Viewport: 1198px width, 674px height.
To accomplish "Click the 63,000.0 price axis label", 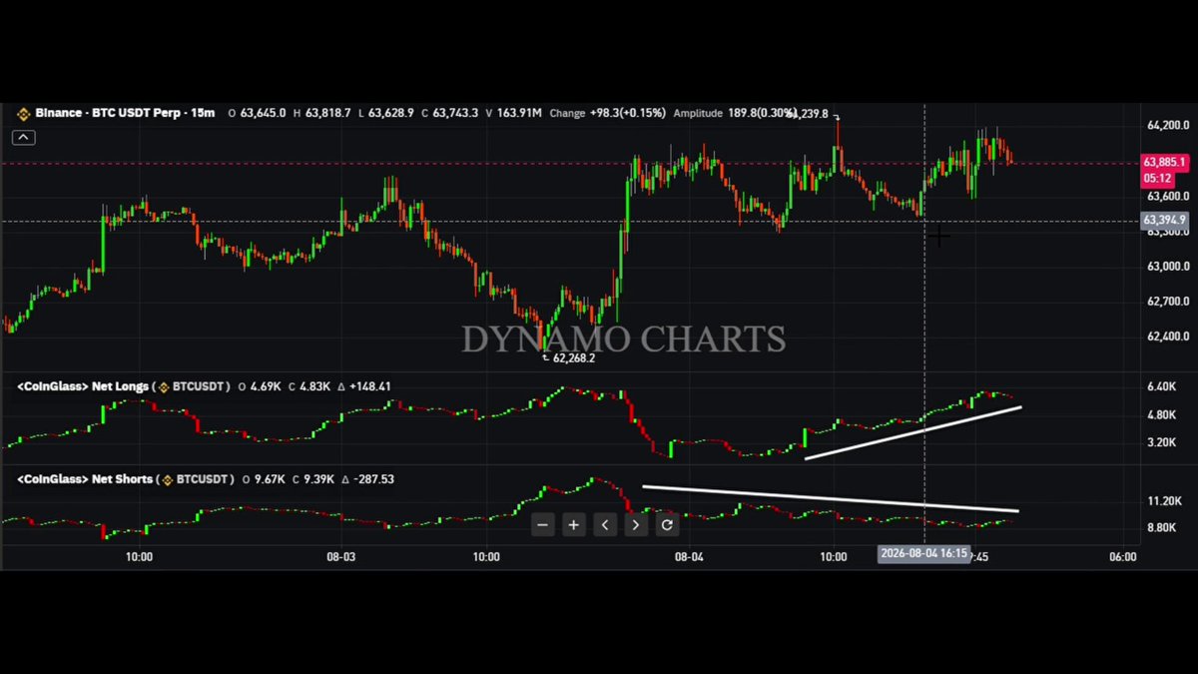I will point(1168,267).
